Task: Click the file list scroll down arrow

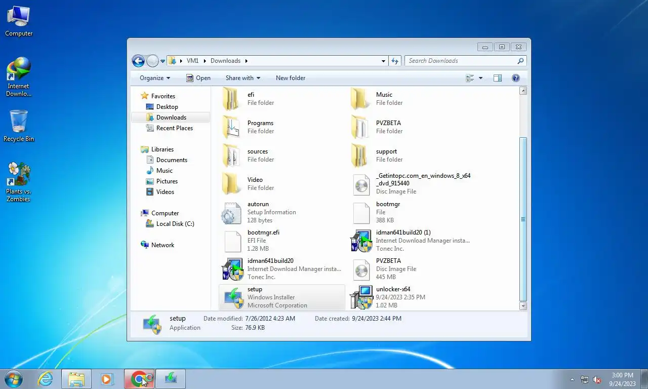Action: pyautogui.click(x=523, y=306)
